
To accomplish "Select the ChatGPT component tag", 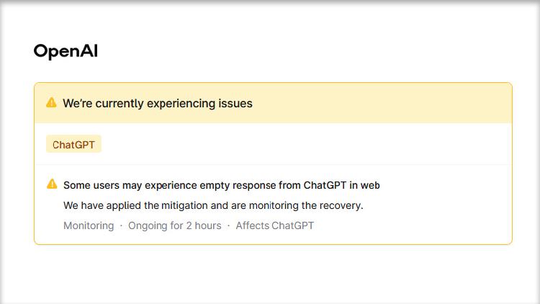I will (x=73, y=145).
